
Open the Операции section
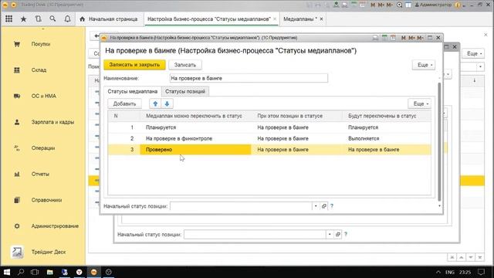(43, 147)
